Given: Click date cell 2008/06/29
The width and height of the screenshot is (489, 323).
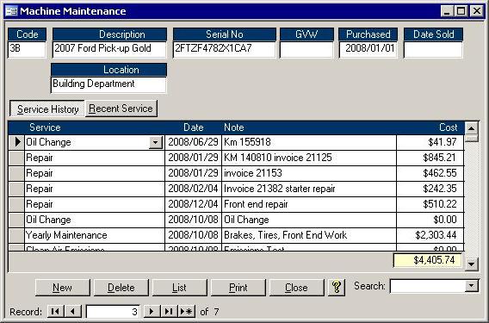Looking at the screenshot, I should [193, 142].
